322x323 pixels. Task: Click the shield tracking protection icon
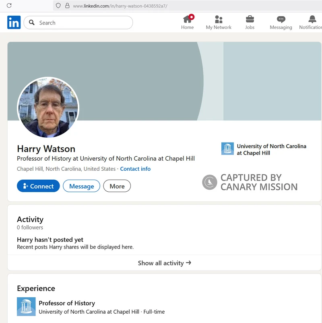point(58,6)
